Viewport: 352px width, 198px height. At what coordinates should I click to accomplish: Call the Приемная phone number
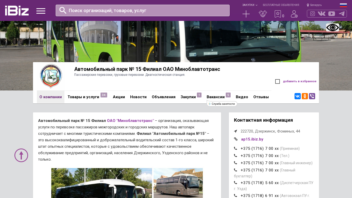tap(260, 148)
